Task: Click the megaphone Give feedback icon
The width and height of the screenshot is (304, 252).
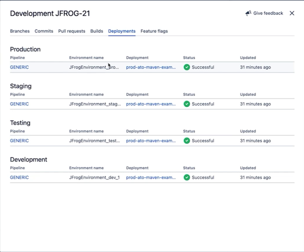Action: pos(248,13)
